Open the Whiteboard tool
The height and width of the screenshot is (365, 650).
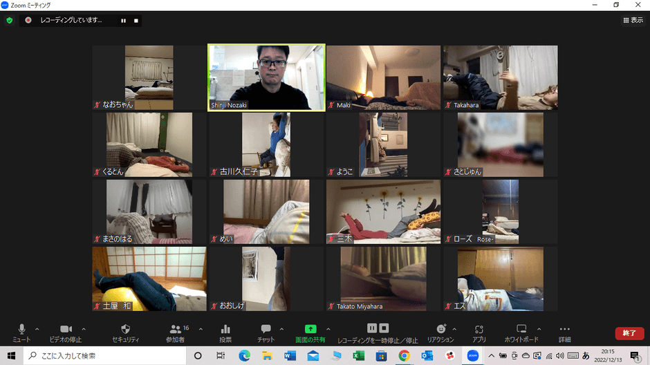[x=521, y=333]
